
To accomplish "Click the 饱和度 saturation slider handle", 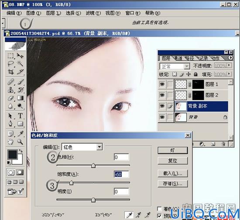I will click(71, 183).
